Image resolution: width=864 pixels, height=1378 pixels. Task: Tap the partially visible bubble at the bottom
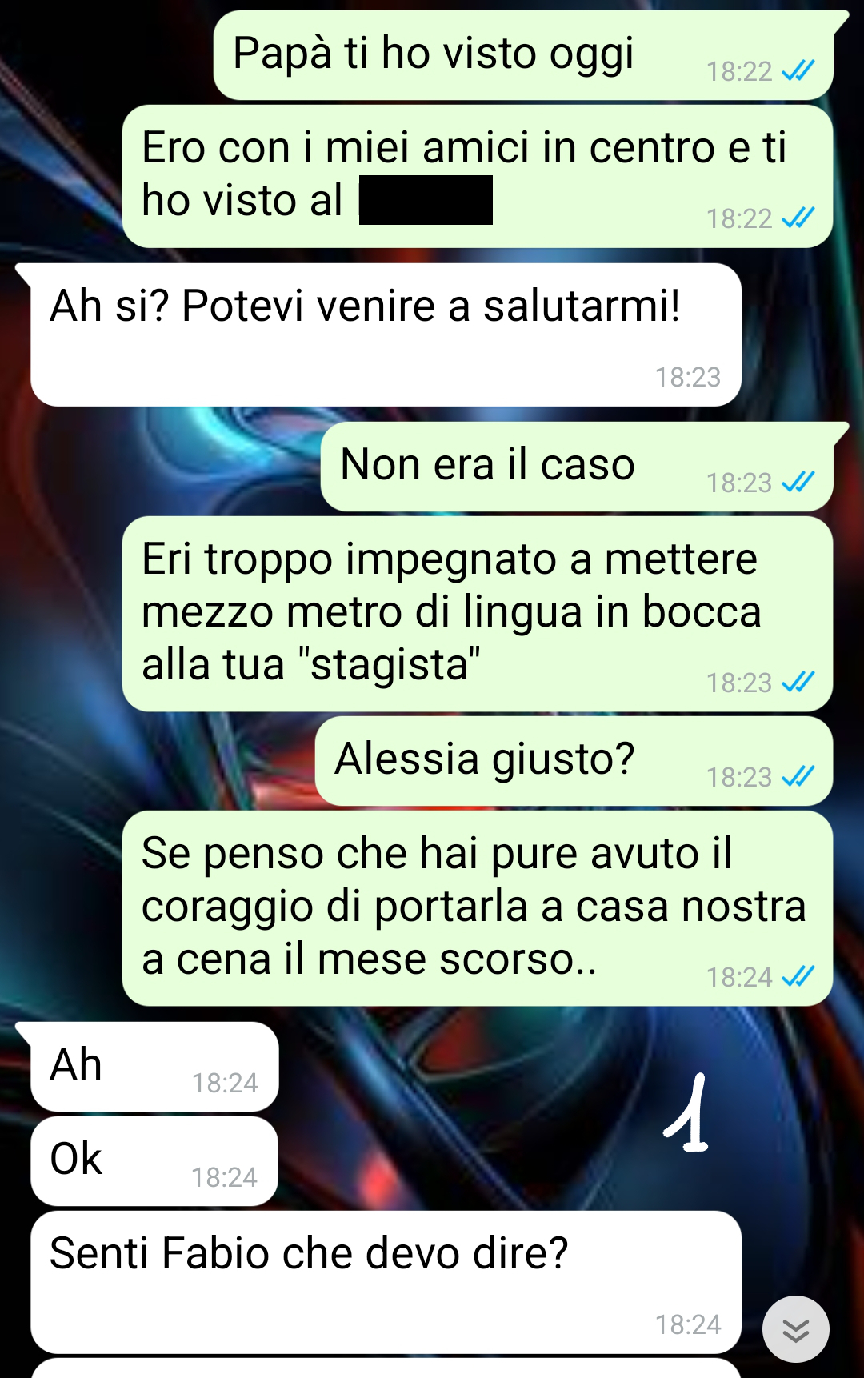click(x=386, y=1368)
